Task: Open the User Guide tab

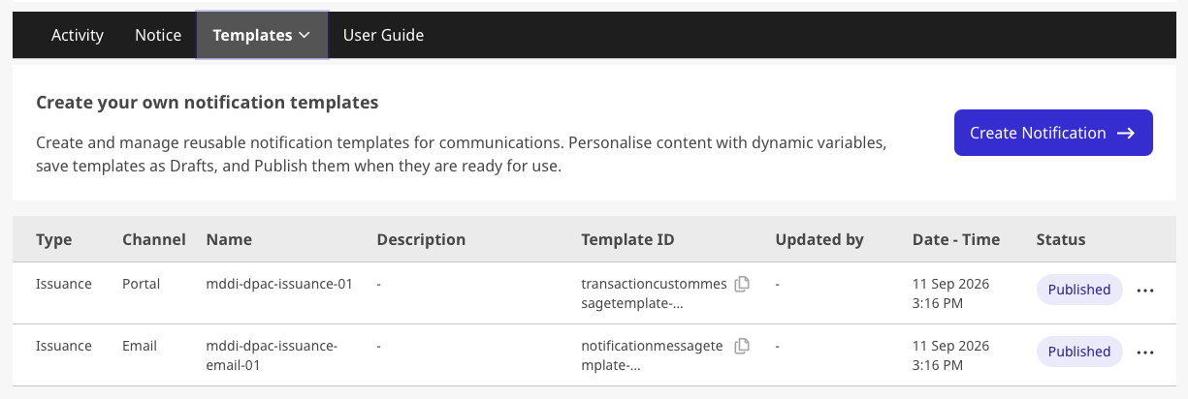Action: pyautogui.click(x=383, y=35)
